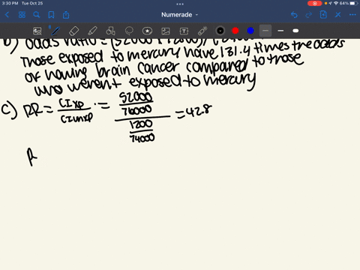Select the Lasso tool
The width and height of the screenshot is (360, 270).
[129, 31]
